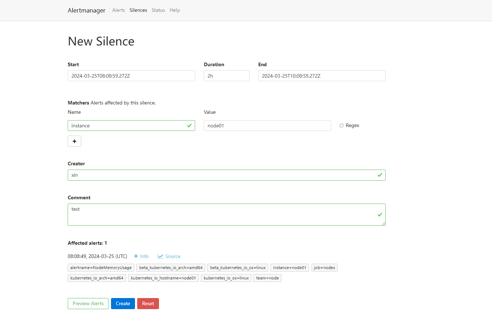Click the green checkmark in Creator field
This screenshot has height=317, width=492.
click(x=380, y=175)
